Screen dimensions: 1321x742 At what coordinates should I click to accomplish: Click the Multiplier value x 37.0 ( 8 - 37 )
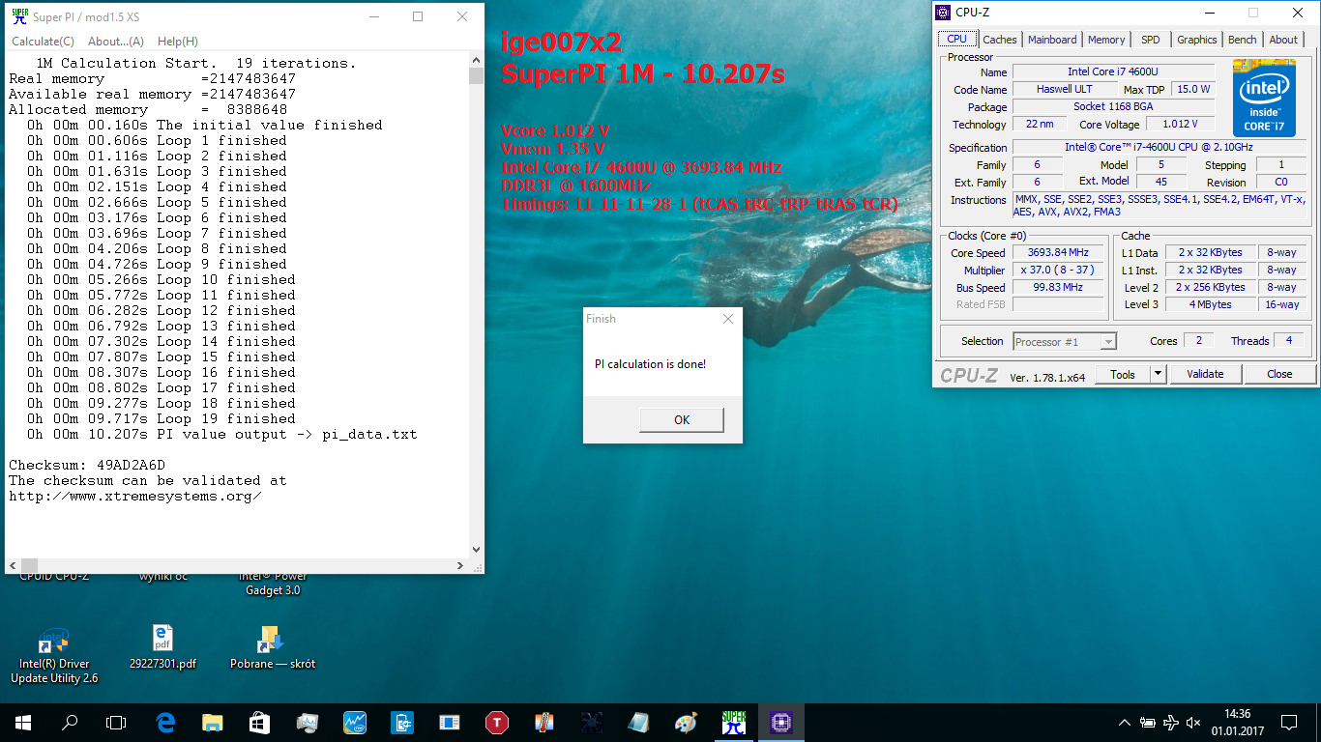click(1058, 271)
